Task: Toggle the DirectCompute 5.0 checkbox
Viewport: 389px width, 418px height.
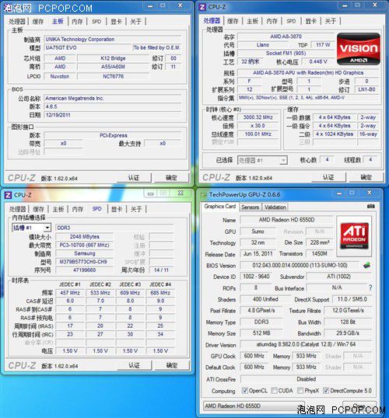Action: click(326, 391)
